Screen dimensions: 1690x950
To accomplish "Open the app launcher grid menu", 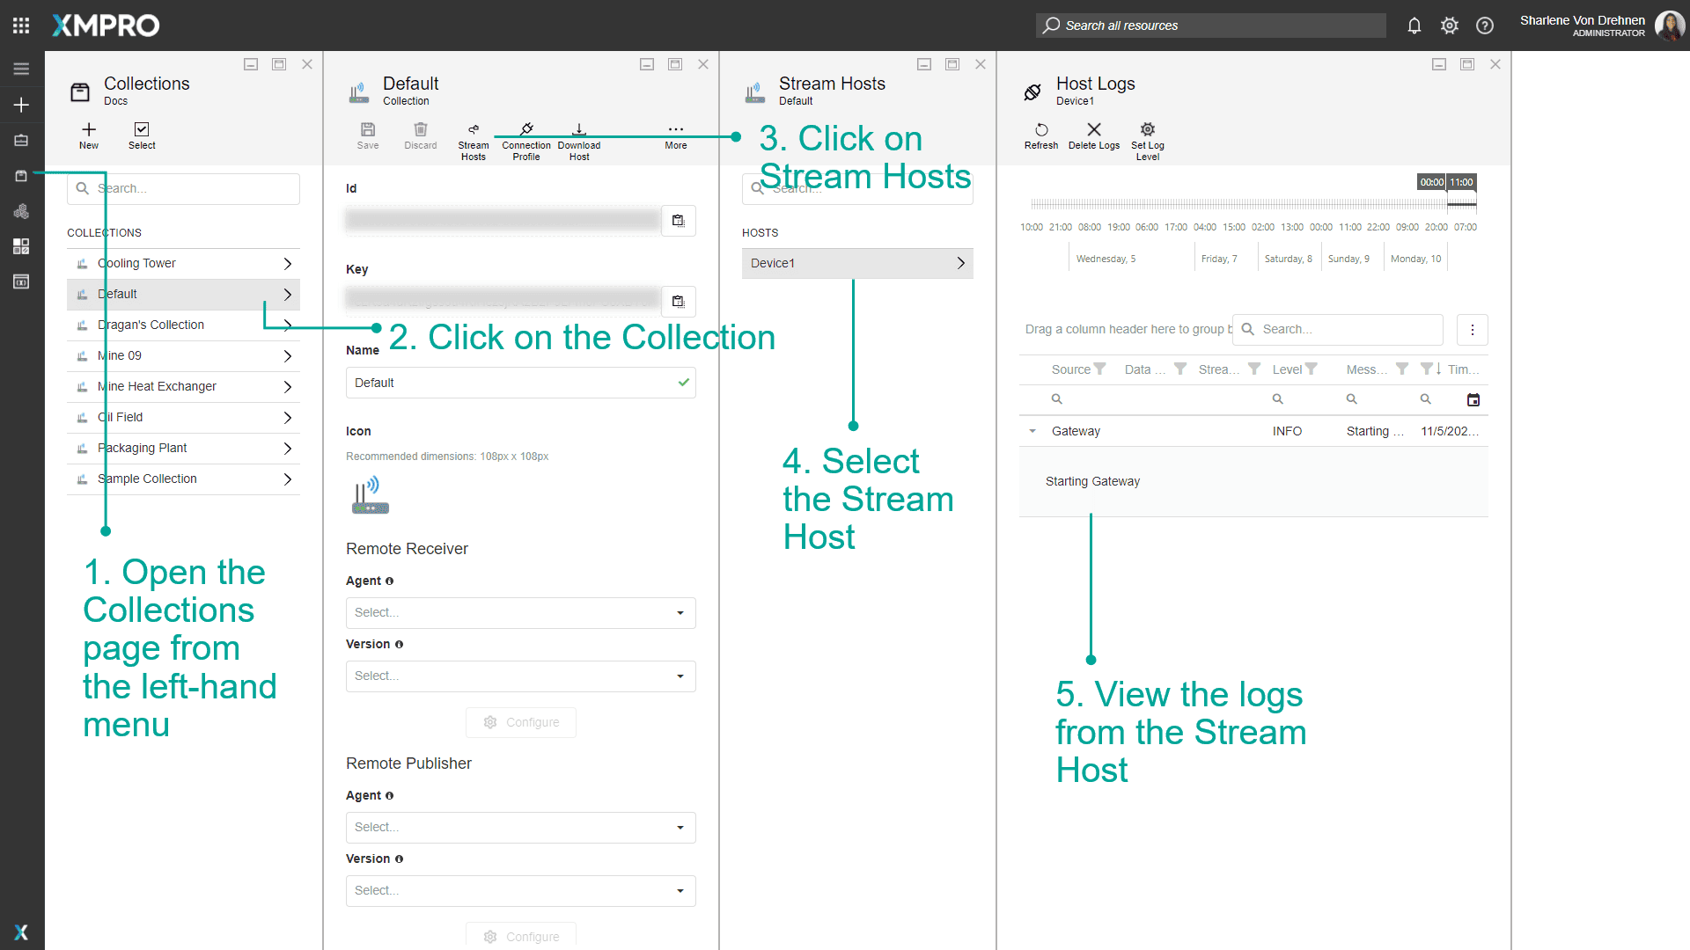I will point(20,25).
